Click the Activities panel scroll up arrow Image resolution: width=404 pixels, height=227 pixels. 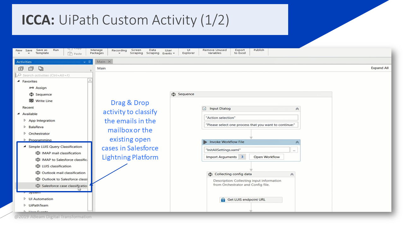[x=90, y=80]
